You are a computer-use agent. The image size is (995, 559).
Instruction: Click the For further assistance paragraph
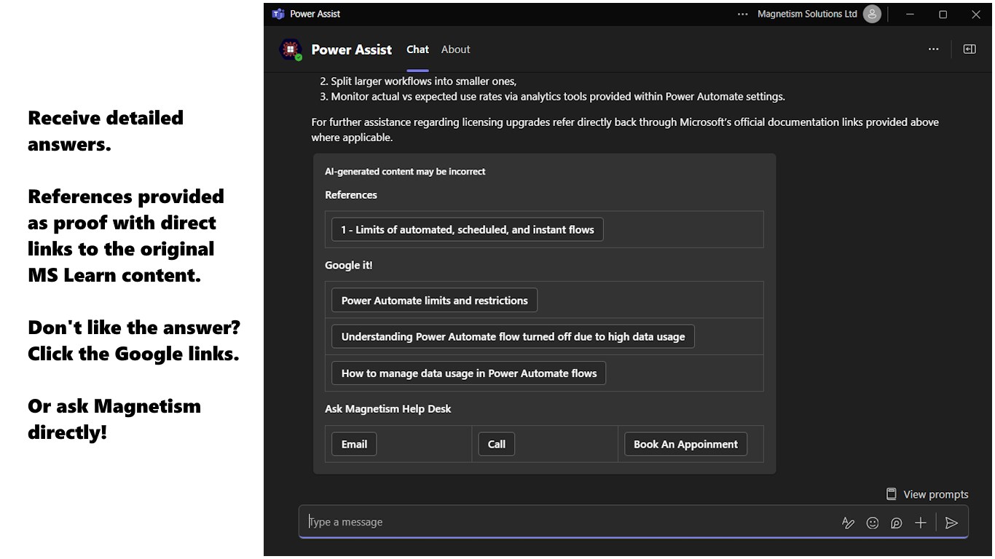pyautogui.click(x=625, y=130)
